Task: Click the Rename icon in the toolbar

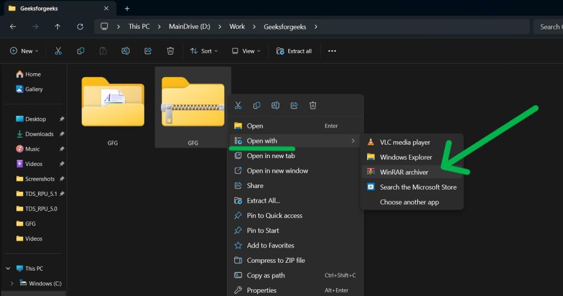Action: click(126, 51)
